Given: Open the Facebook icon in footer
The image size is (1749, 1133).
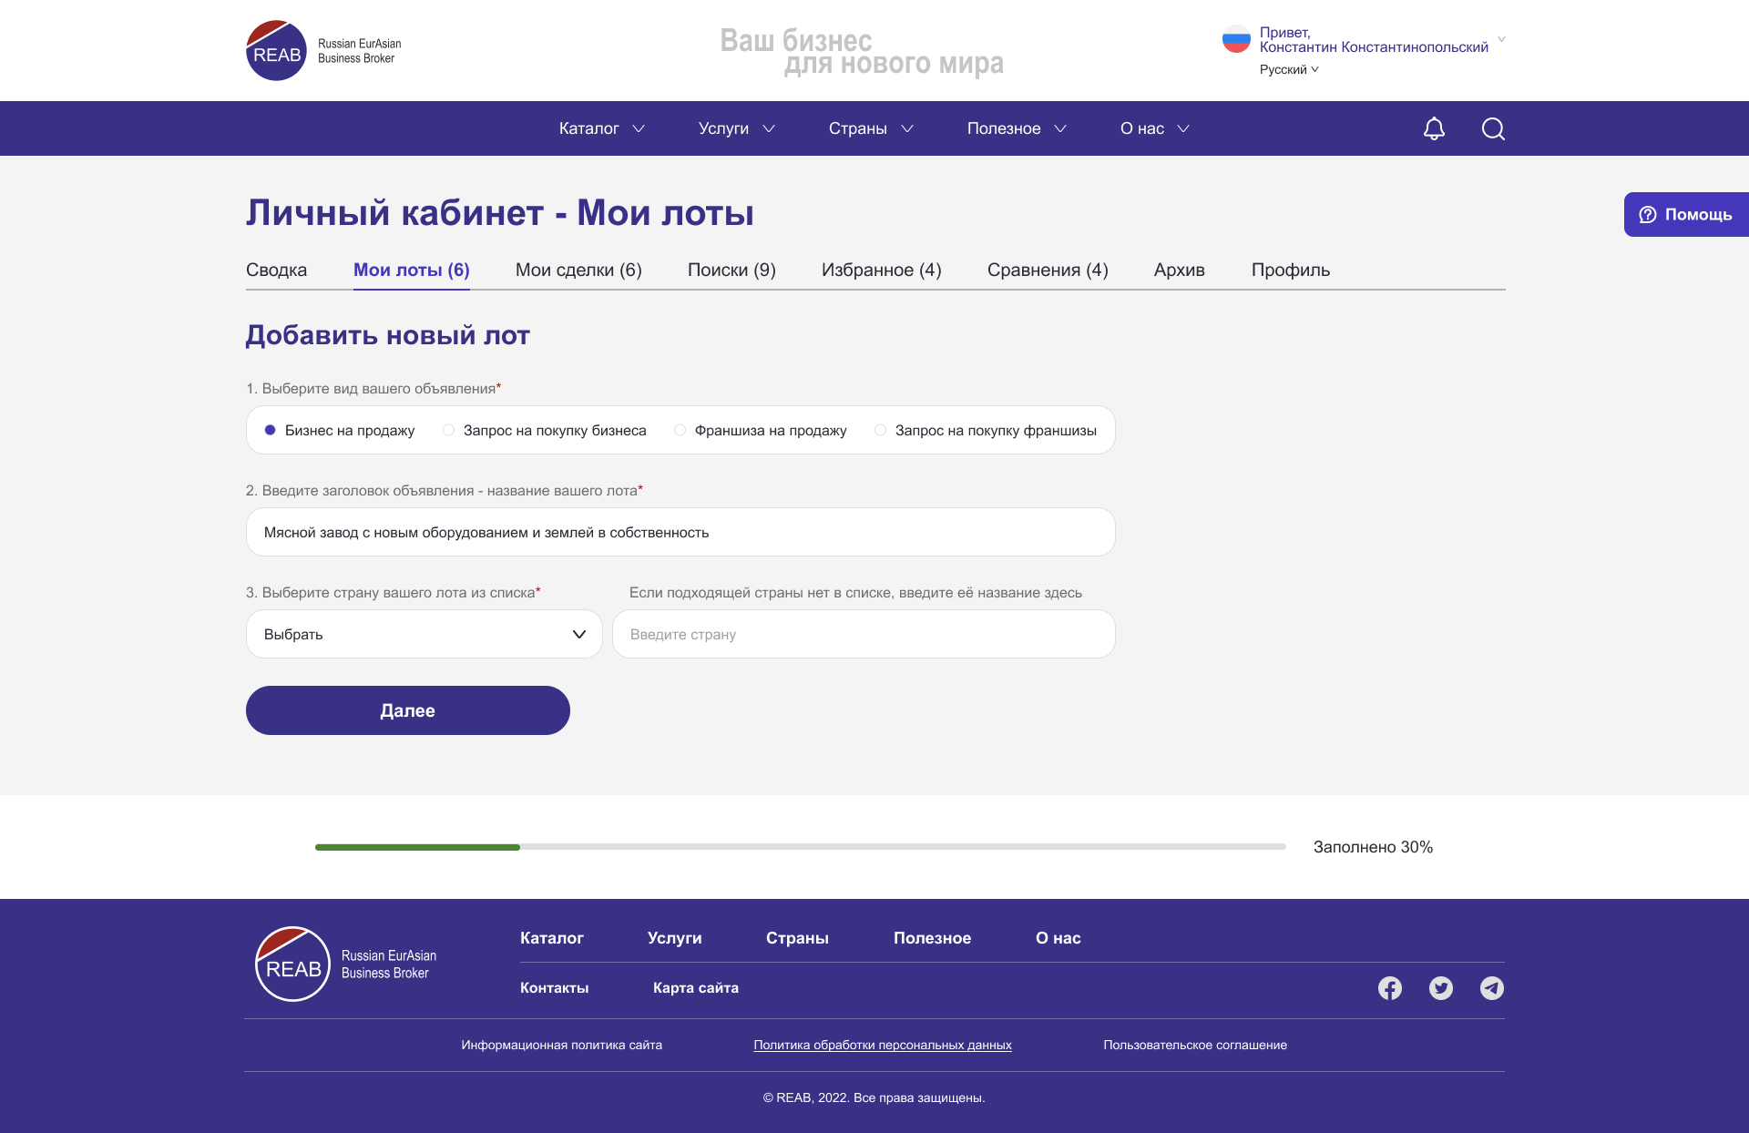Looking at the screenshot, I should click(1389, 988).
